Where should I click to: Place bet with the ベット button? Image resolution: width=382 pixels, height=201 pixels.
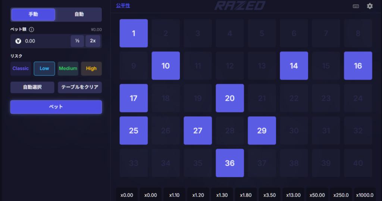click(56, 107)
